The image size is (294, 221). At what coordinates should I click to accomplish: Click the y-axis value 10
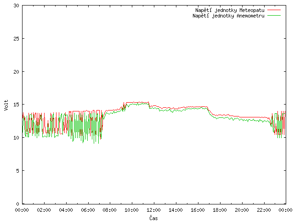coord(17,138)
